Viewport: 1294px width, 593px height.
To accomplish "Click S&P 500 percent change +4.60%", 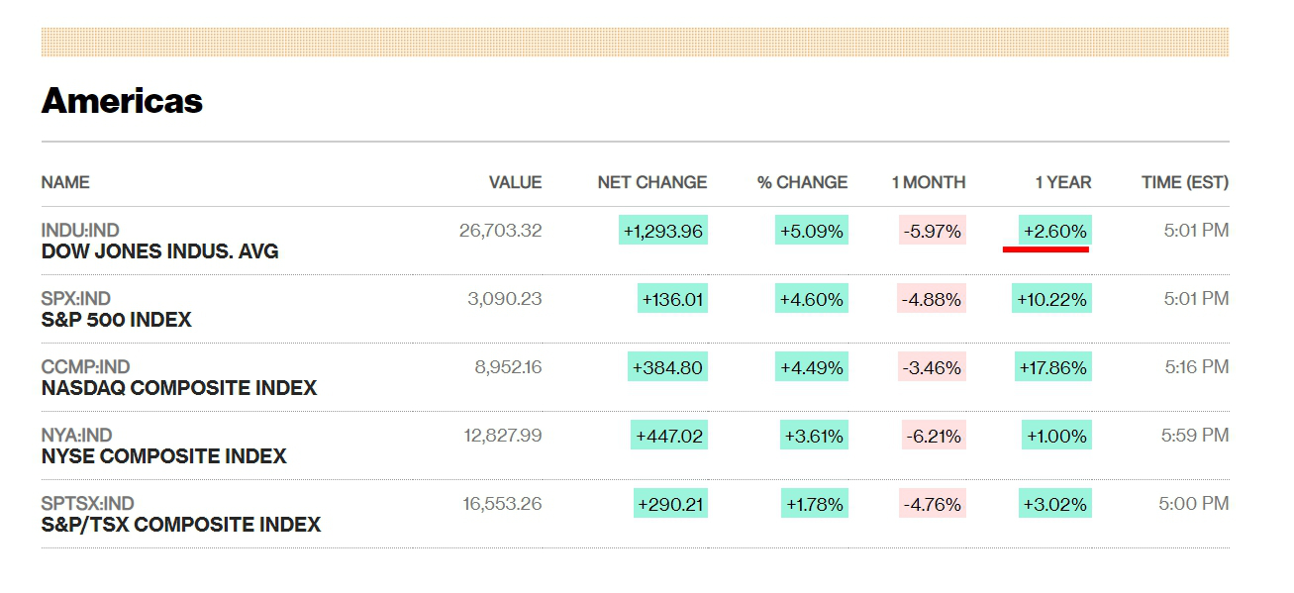I will tap(812, 299).
